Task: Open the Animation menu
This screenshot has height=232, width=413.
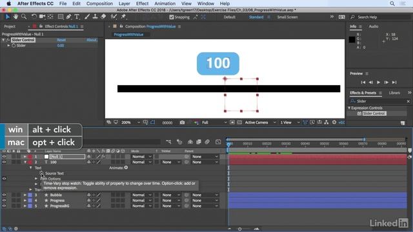Action: tap(165, 3)
